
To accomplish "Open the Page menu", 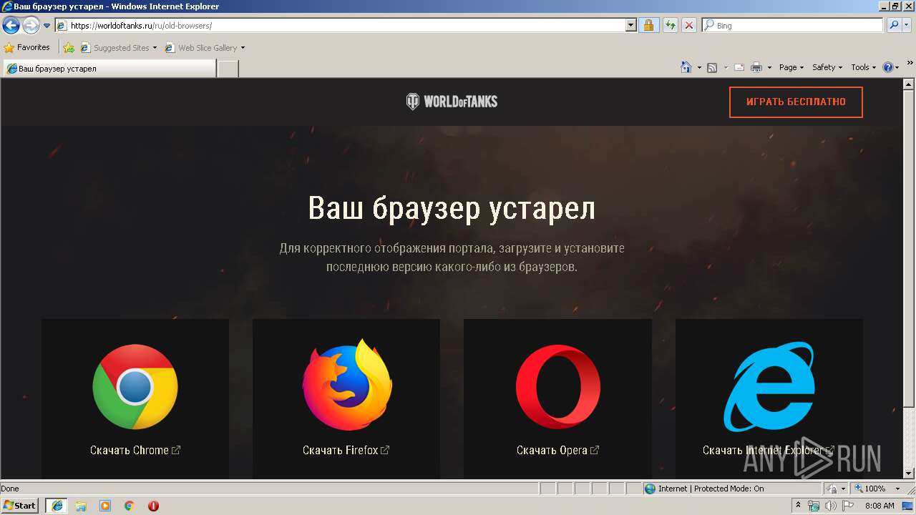I will pos(791,67).
